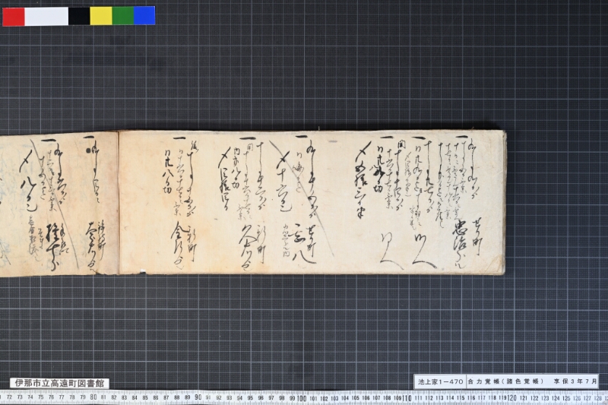Click the red patch on the color chart
Image resolution: width=608 pixels, height=405 pixels.
(x=14, y=16)
